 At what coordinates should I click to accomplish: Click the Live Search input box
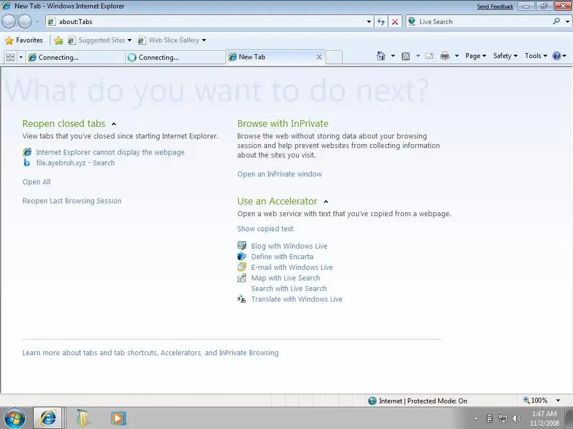pyautogui.click(x=484, y=22)
